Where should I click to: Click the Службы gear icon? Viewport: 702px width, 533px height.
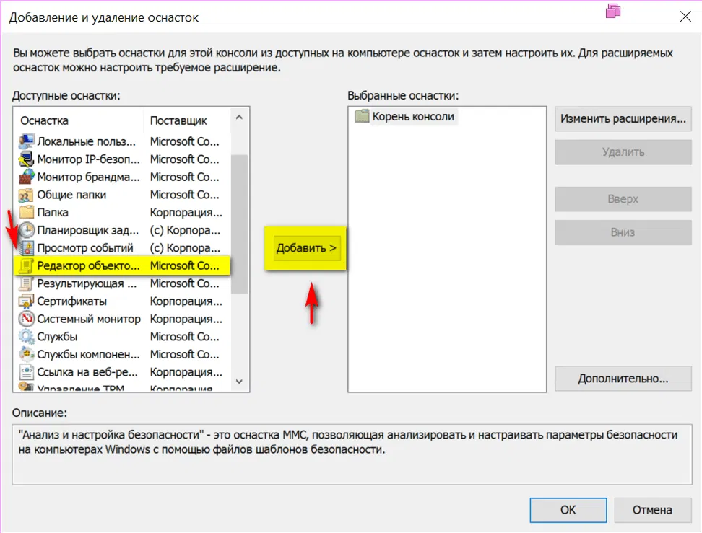click(x=27, y=336)
